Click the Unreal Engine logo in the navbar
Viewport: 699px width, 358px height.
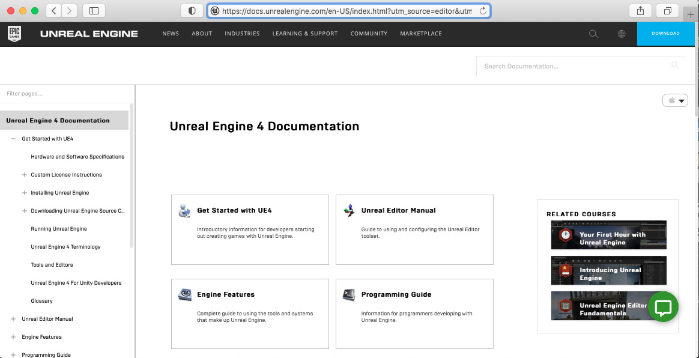tap(89, 34)
